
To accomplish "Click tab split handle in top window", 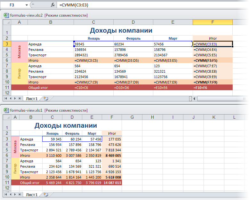I will [190, 99].
